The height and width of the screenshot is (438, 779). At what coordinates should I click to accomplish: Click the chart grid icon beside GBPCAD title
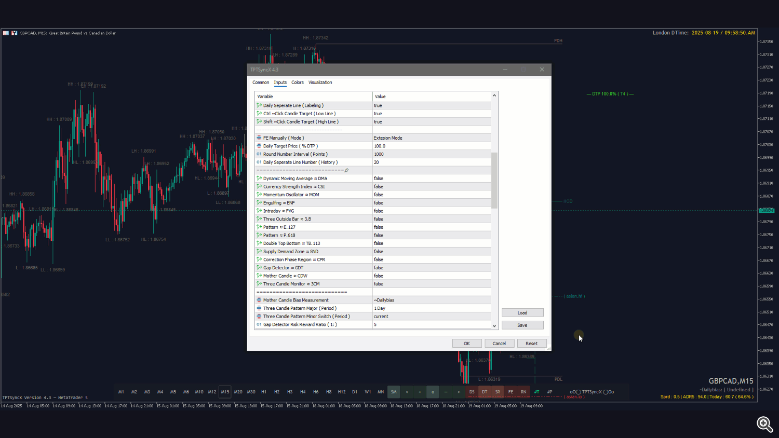point(6,33)
